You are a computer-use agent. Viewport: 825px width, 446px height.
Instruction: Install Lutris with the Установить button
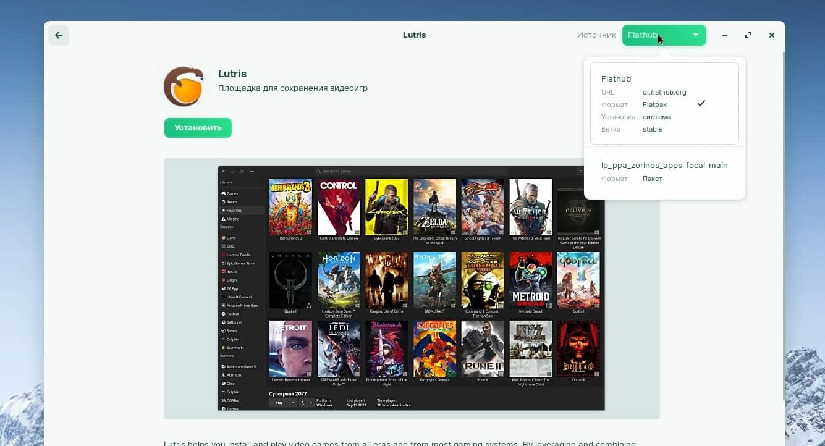[198, 128]
